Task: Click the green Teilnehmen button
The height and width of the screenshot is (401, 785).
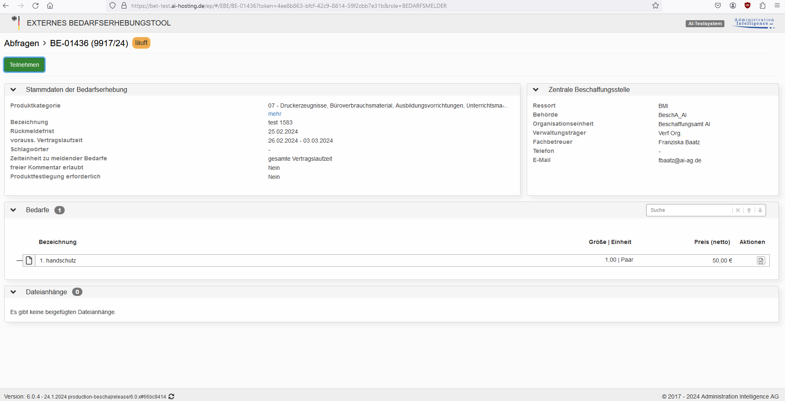Action: (24, 65)
